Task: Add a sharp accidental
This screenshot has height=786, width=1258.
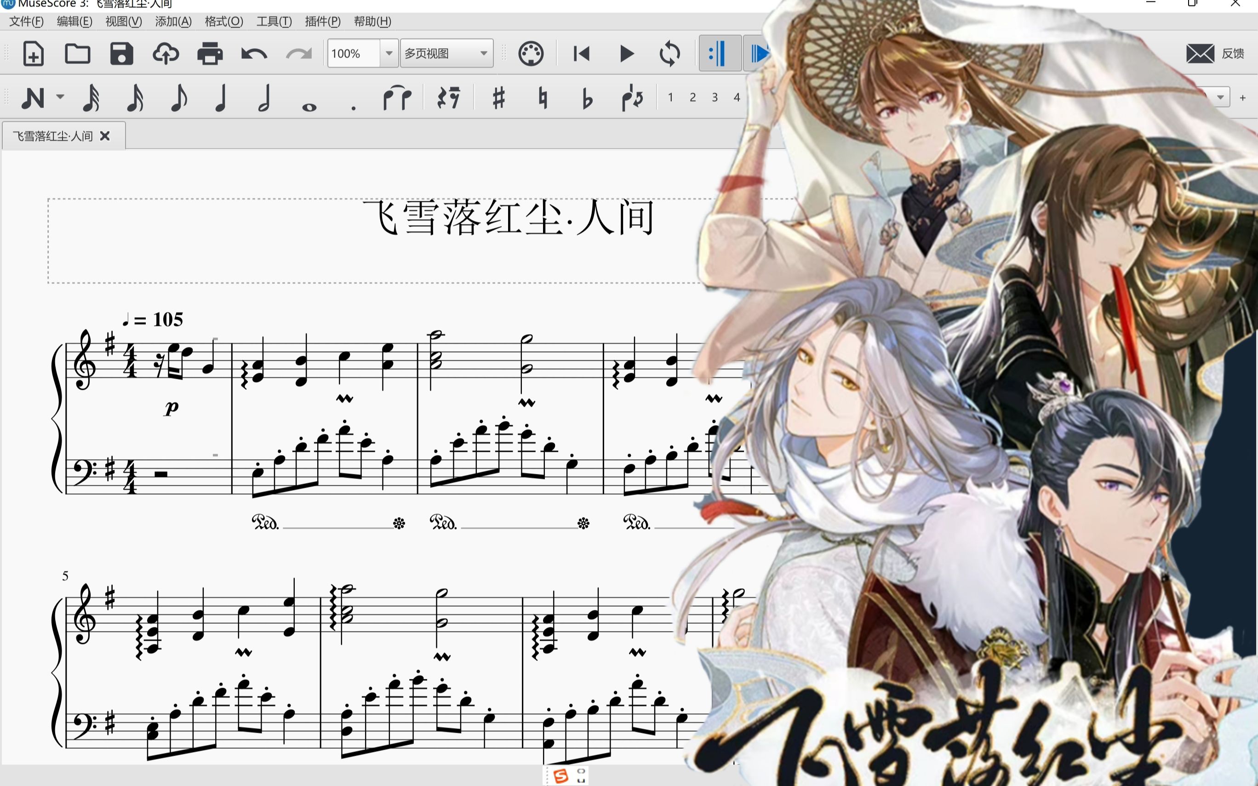Action: (x=498, y=98)
